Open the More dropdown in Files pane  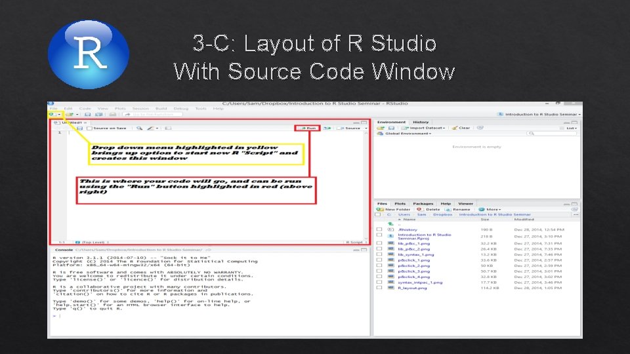[490, 209]
